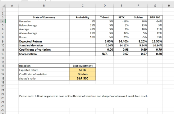
Task: Select the 'Above Average' cell
Action: (44, 33)
